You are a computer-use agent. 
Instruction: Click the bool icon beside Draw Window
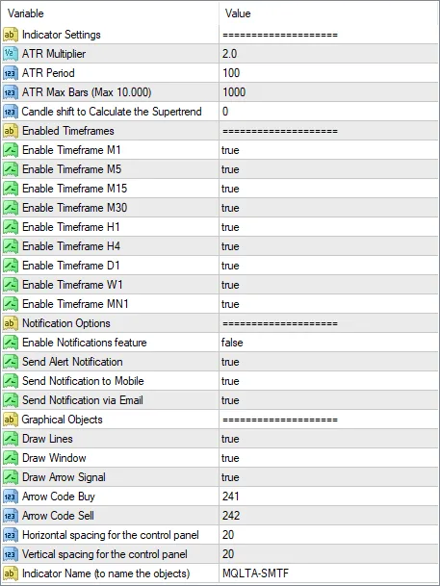(x=11, y=458)
